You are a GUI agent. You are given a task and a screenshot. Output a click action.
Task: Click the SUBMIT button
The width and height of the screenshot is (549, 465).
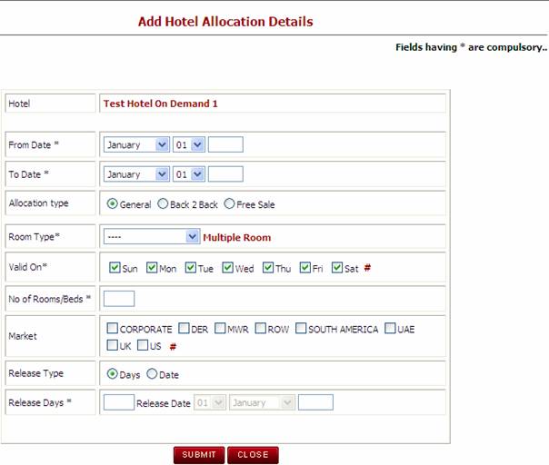(198, 455)
